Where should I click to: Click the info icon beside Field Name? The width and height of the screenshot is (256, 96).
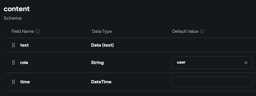click(x=38, y=31)
